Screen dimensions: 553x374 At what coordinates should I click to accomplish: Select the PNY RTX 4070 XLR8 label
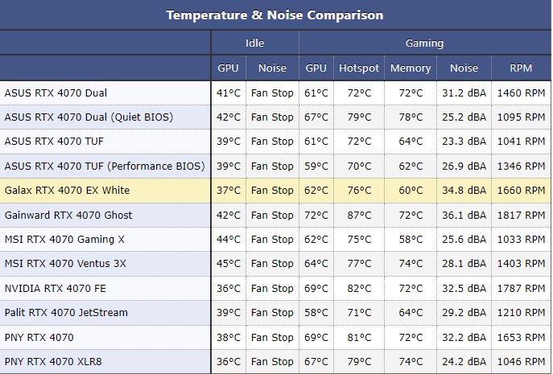tap(53, 362)
